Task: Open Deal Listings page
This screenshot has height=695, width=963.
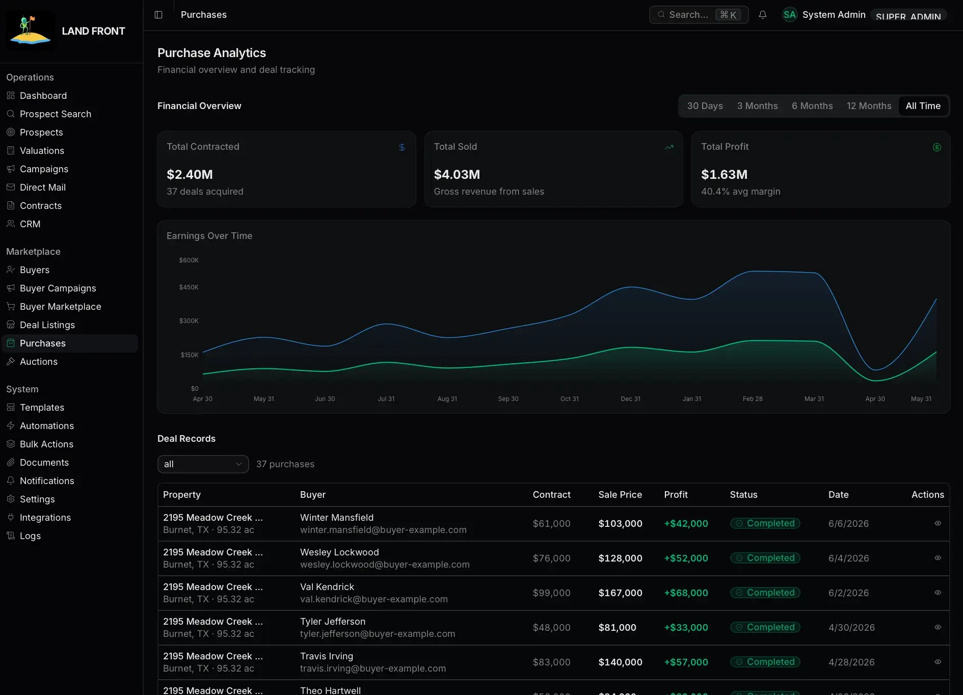Action: tap(70, 325)
